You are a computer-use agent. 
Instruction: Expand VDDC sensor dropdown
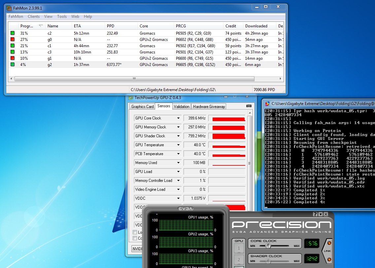point(178,198)
